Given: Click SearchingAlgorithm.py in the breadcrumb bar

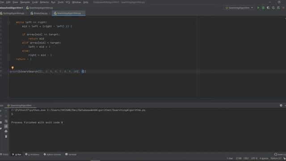Looking at the screenshot, I should click(39, 8).
